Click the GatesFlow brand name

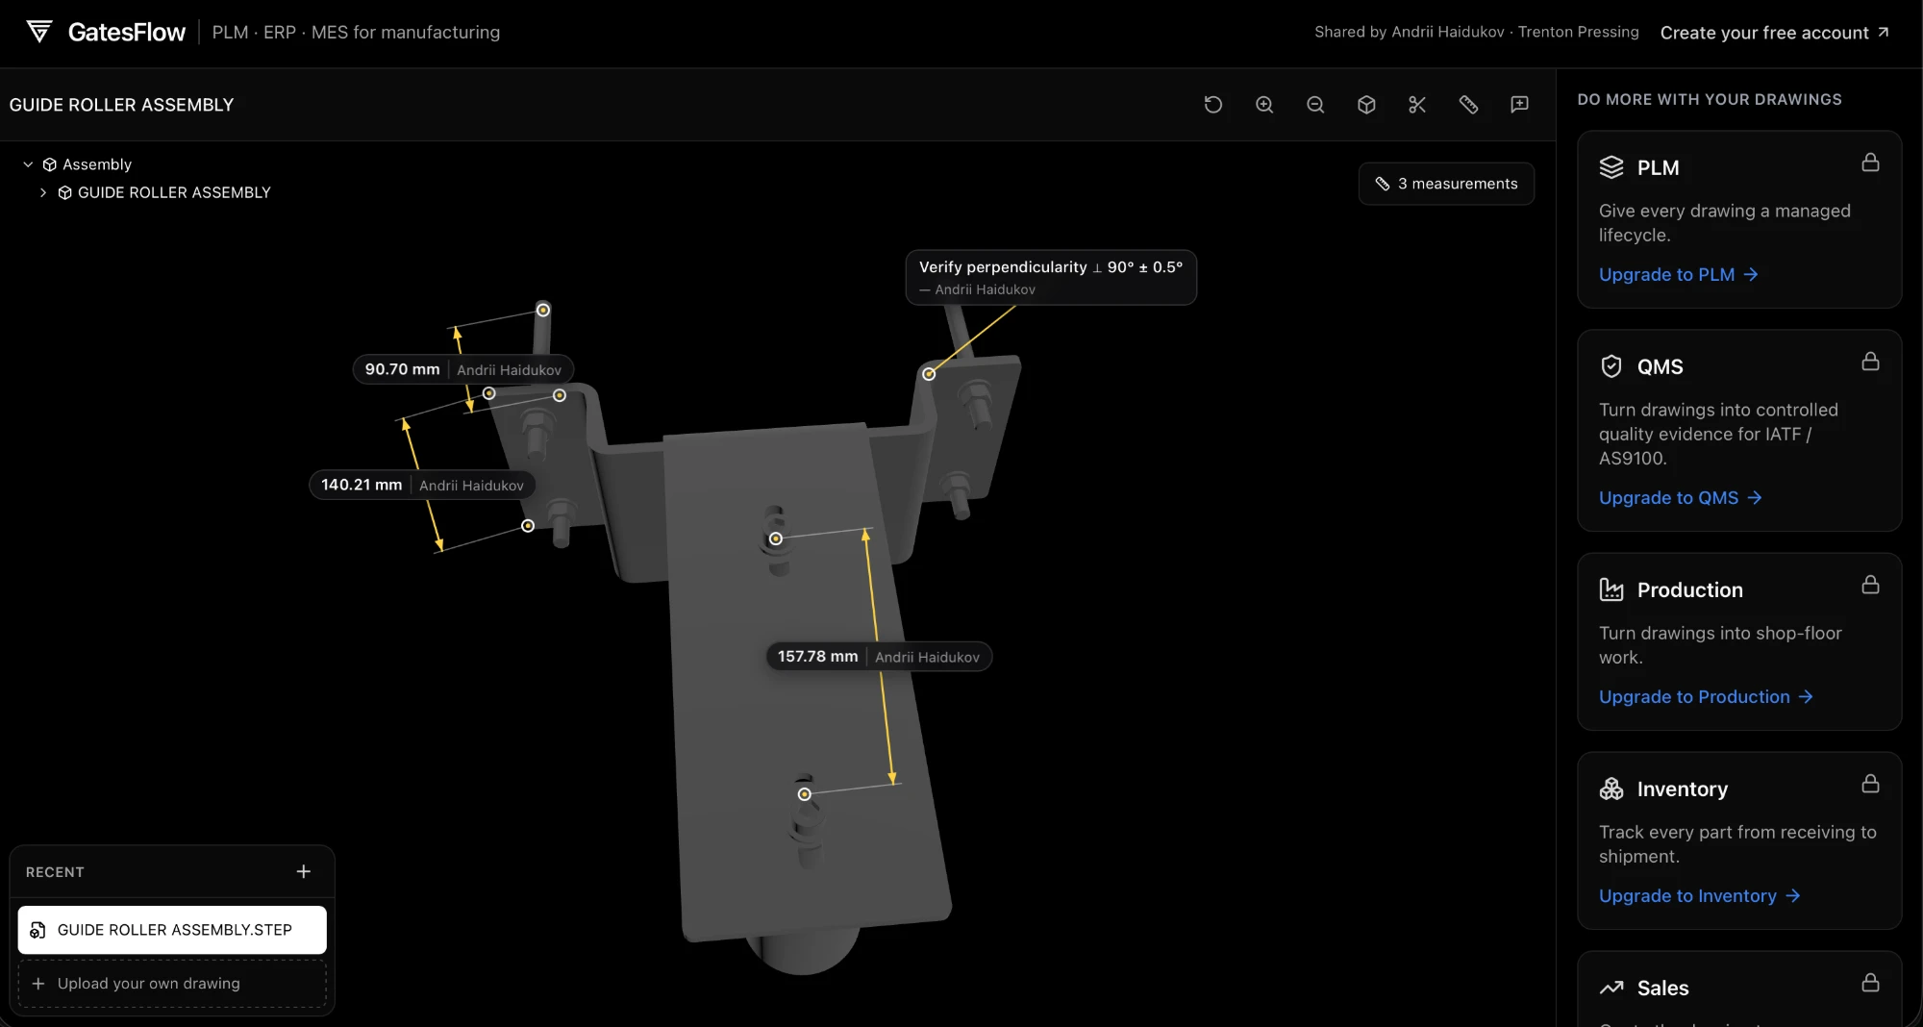pyautogui.click(x=127, y=32)
